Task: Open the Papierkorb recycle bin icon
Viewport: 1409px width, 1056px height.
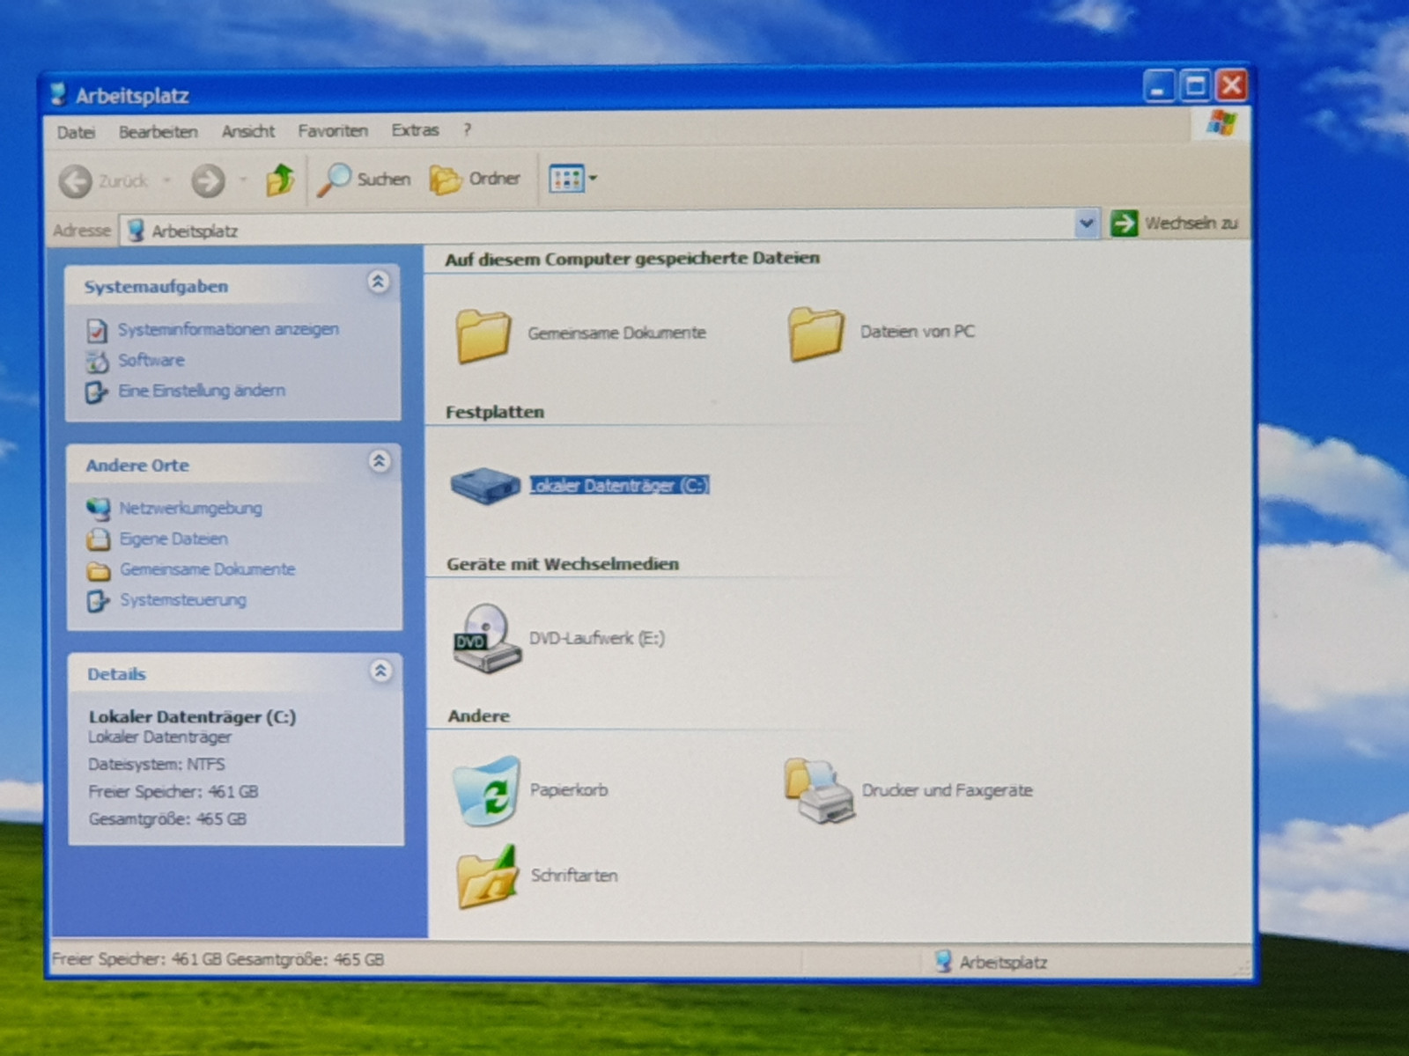Action: pyautogui.click(x=486, y=790)
